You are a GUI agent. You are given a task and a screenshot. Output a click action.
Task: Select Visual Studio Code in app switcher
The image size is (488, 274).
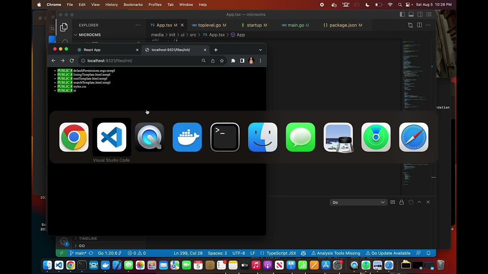[x=112, y=137]
